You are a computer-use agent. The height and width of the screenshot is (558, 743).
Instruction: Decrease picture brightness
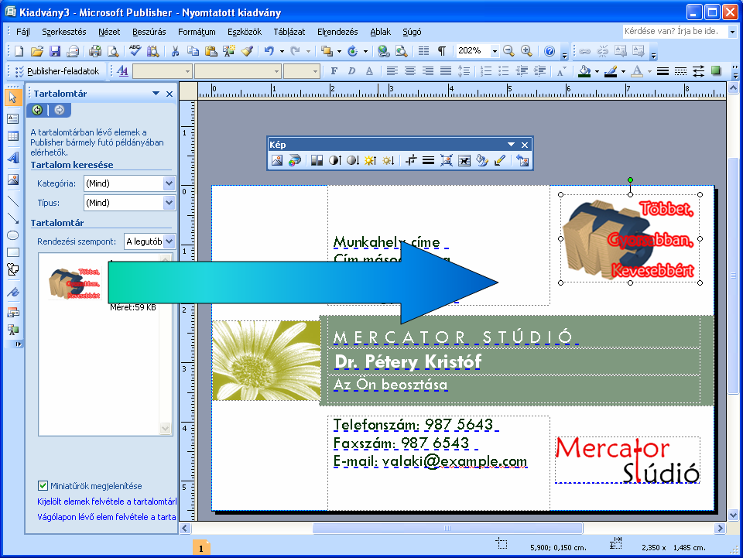click(388, 160)
